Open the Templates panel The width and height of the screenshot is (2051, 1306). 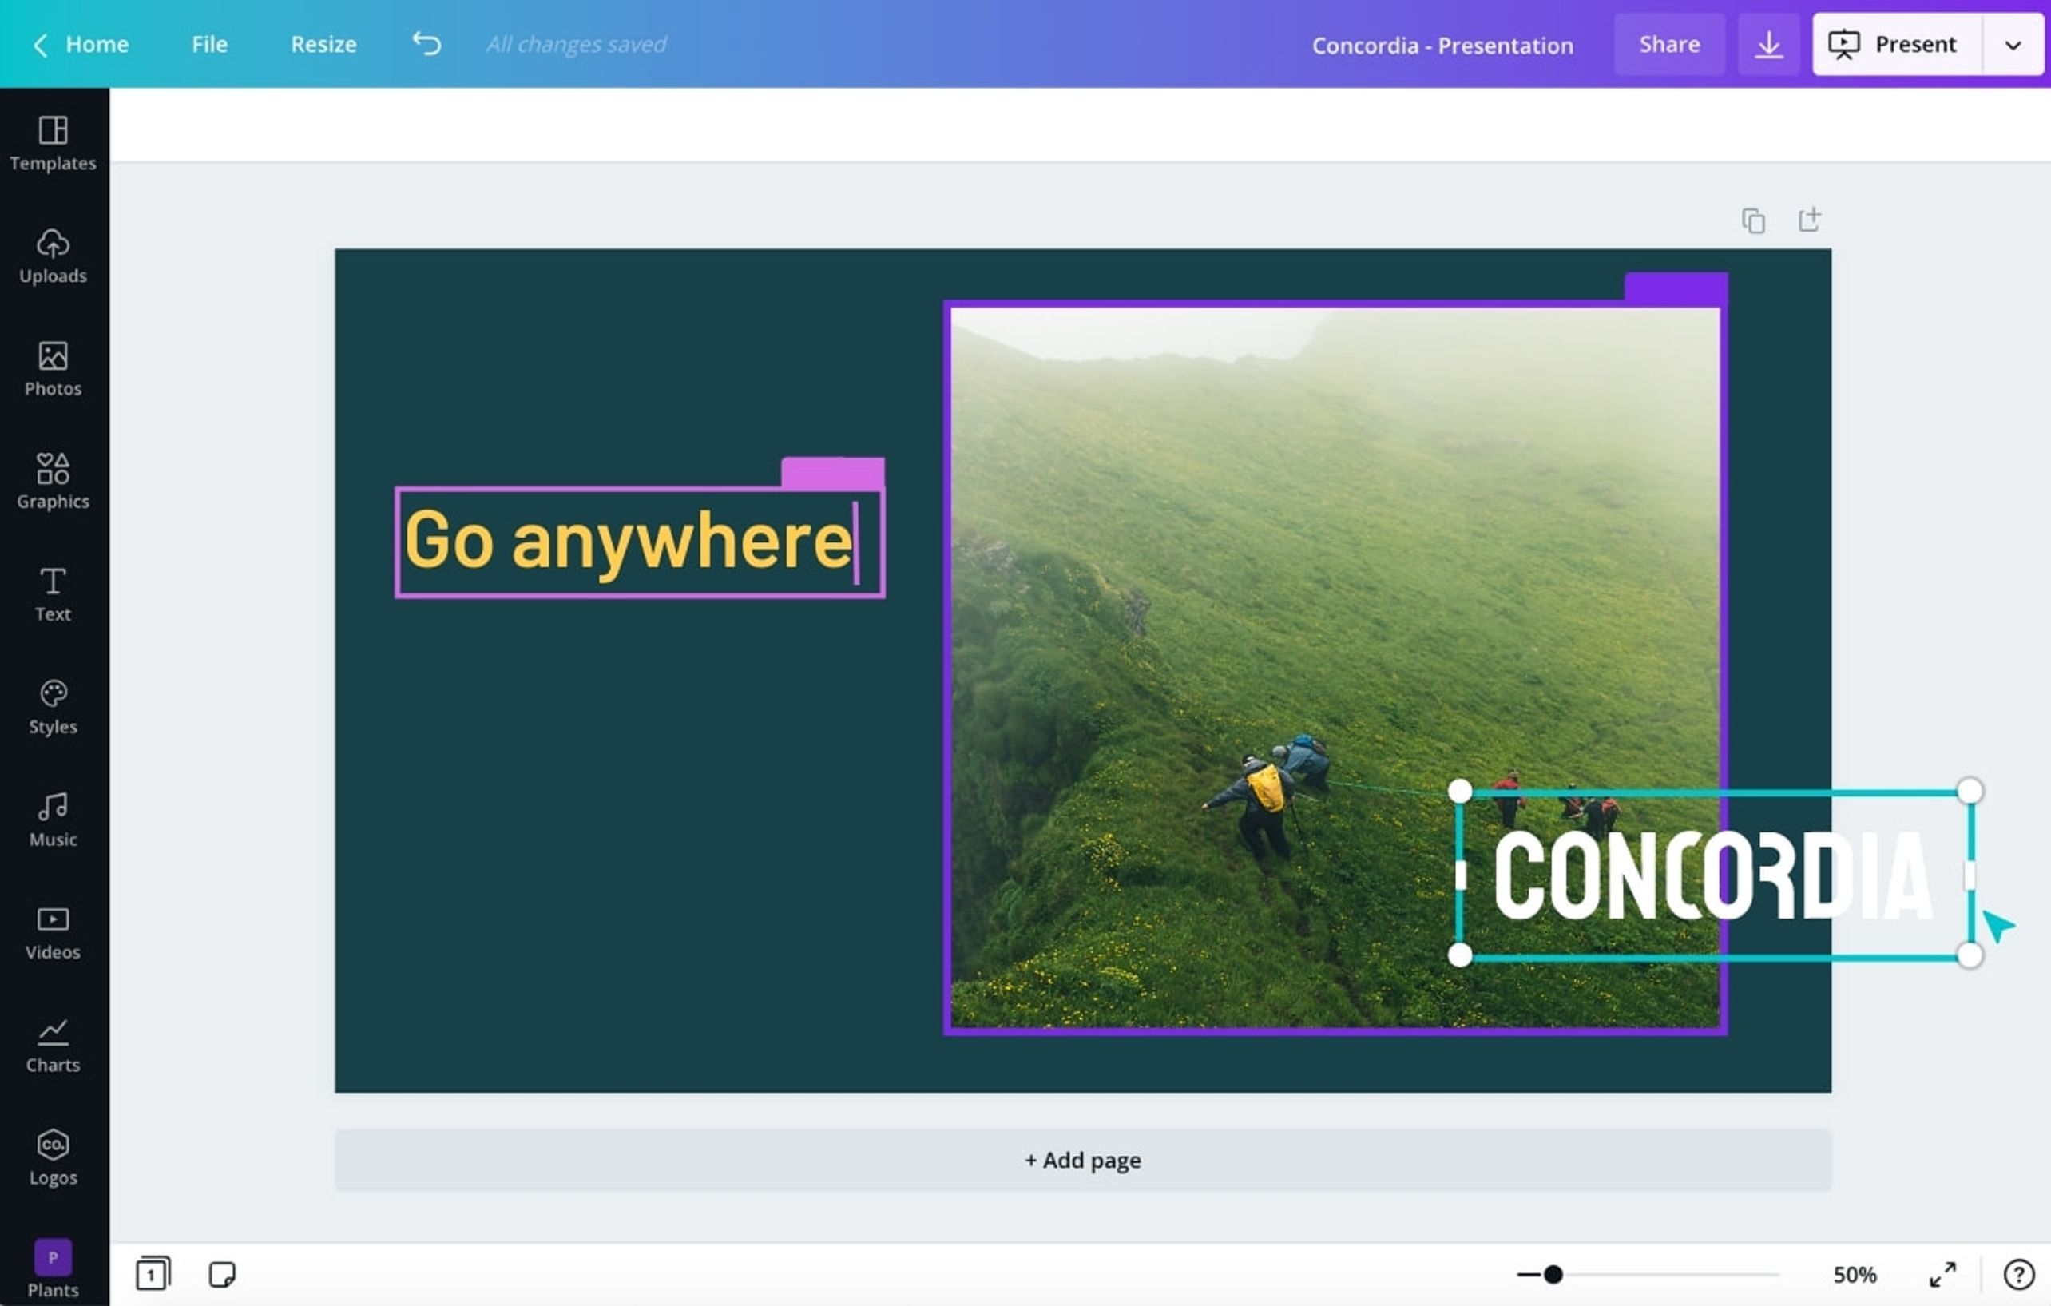coord(53,143)
